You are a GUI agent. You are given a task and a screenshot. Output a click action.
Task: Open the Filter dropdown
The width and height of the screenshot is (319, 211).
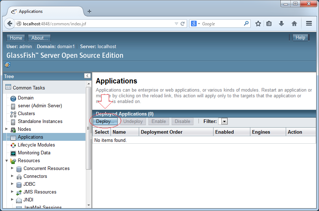pos(224,122)
